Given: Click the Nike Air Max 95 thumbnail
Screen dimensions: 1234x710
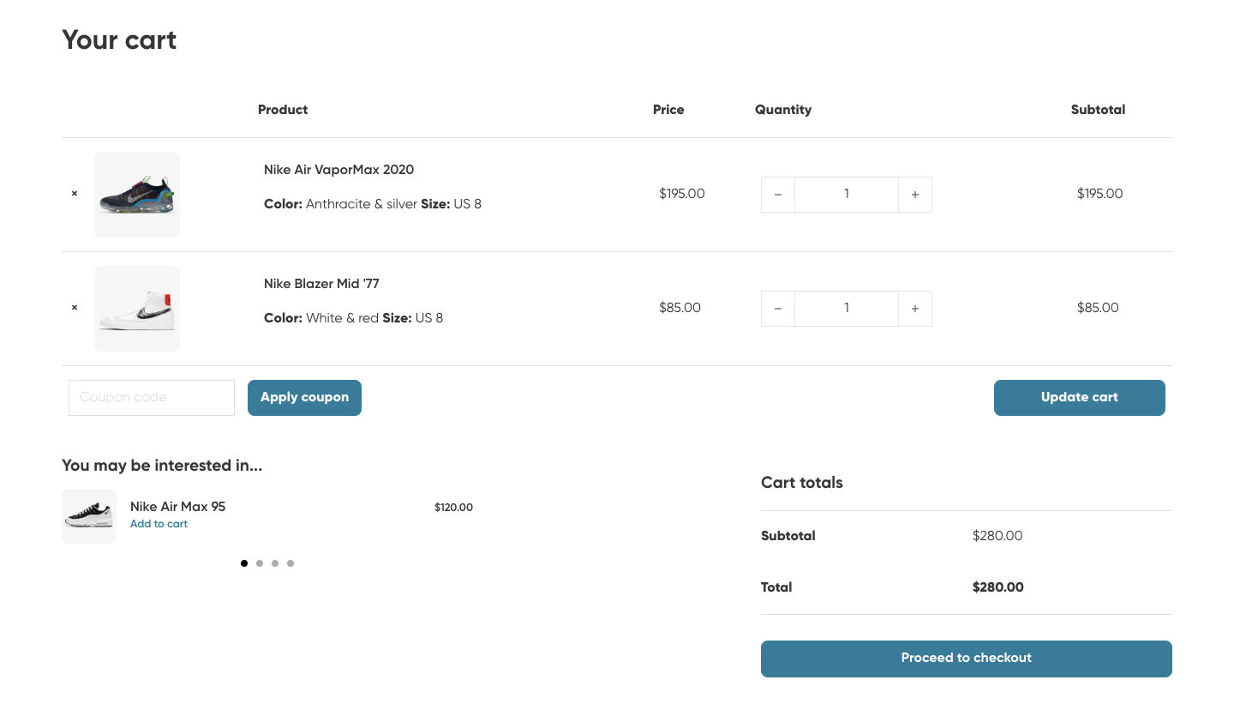Looking at the screenshot, I should pyautogui.click(x=89, y=516).
